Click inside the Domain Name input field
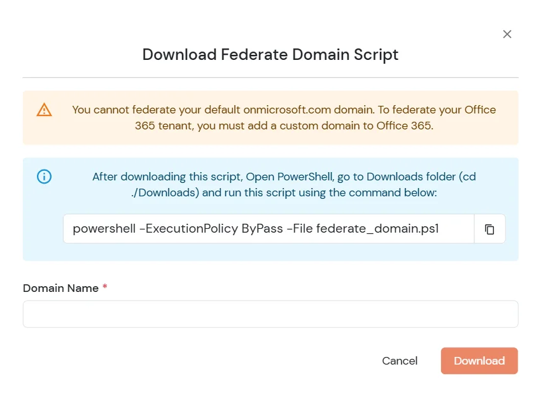The image size is (541, 399). point(270,314)
